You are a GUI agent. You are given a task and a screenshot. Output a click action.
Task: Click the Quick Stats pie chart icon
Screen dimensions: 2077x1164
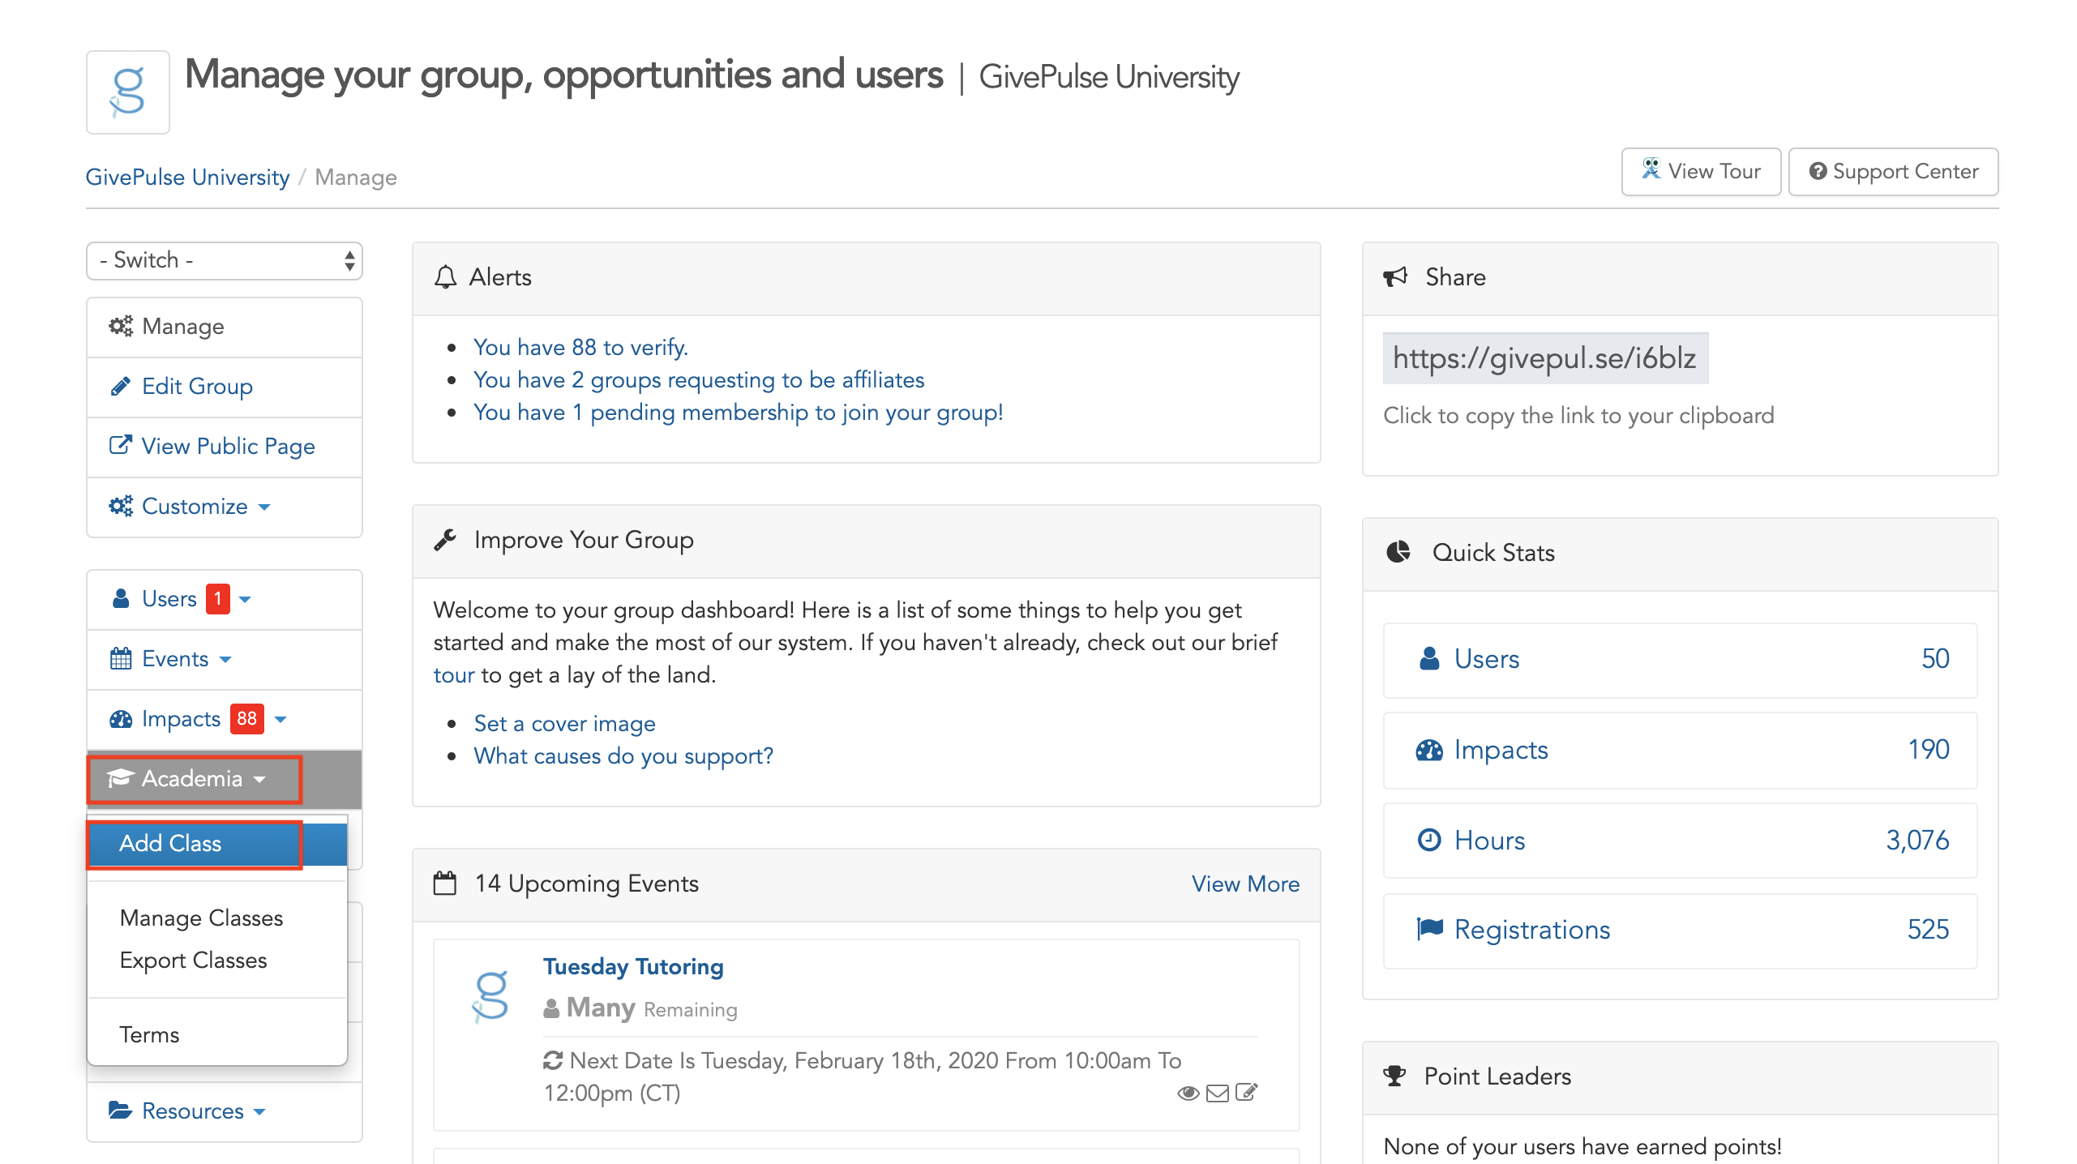click(1398, 552)
